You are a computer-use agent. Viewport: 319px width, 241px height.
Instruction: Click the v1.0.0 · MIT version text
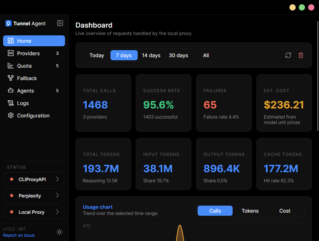14,229
